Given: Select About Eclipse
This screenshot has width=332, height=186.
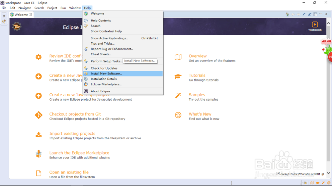Looking at the screenshot, I should [123, 91].
